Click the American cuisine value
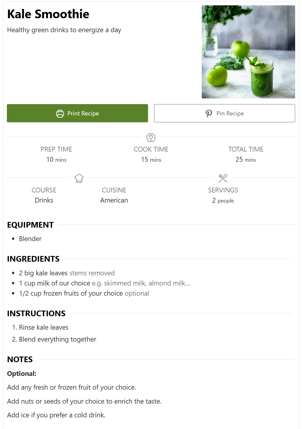The width and height of the screenshot is (302, 429). (x=114, y=200)
